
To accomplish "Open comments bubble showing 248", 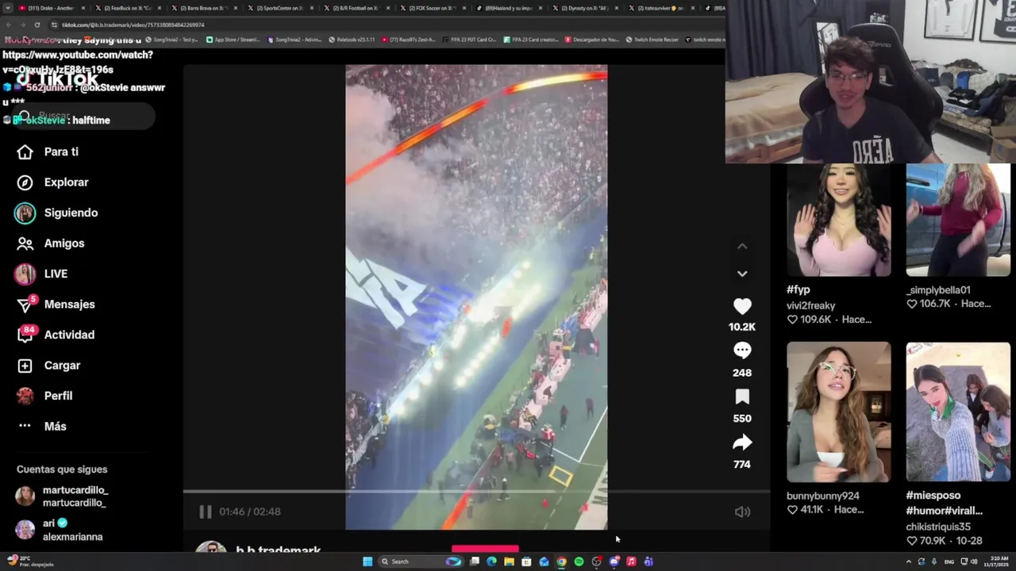I will [742, 351].
